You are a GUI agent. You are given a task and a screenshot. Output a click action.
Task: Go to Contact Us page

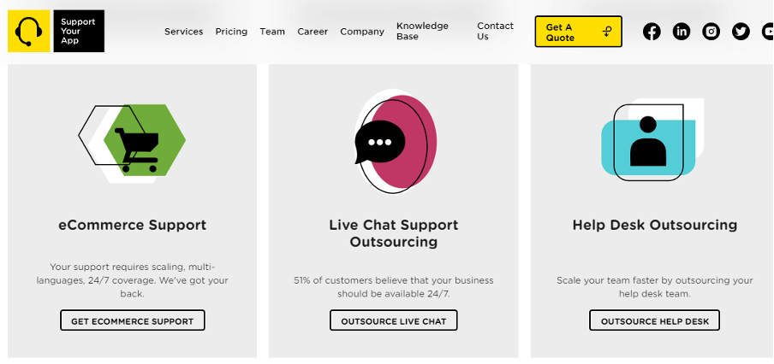pos(495,31)
